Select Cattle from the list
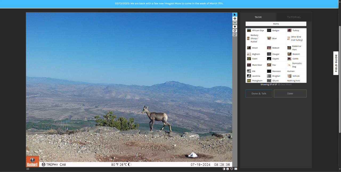The height and width of the screenshot is (172, 341). (296, 59)
